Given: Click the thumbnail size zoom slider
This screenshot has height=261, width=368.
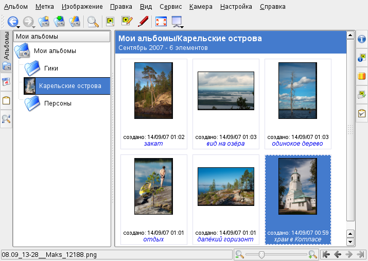Looking at the screenshot, I should tap(261, 254).
